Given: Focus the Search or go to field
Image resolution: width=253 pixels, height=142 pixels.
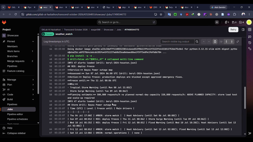Looking at the screenshot, I should pyautogui.click(x=127, y=22).
